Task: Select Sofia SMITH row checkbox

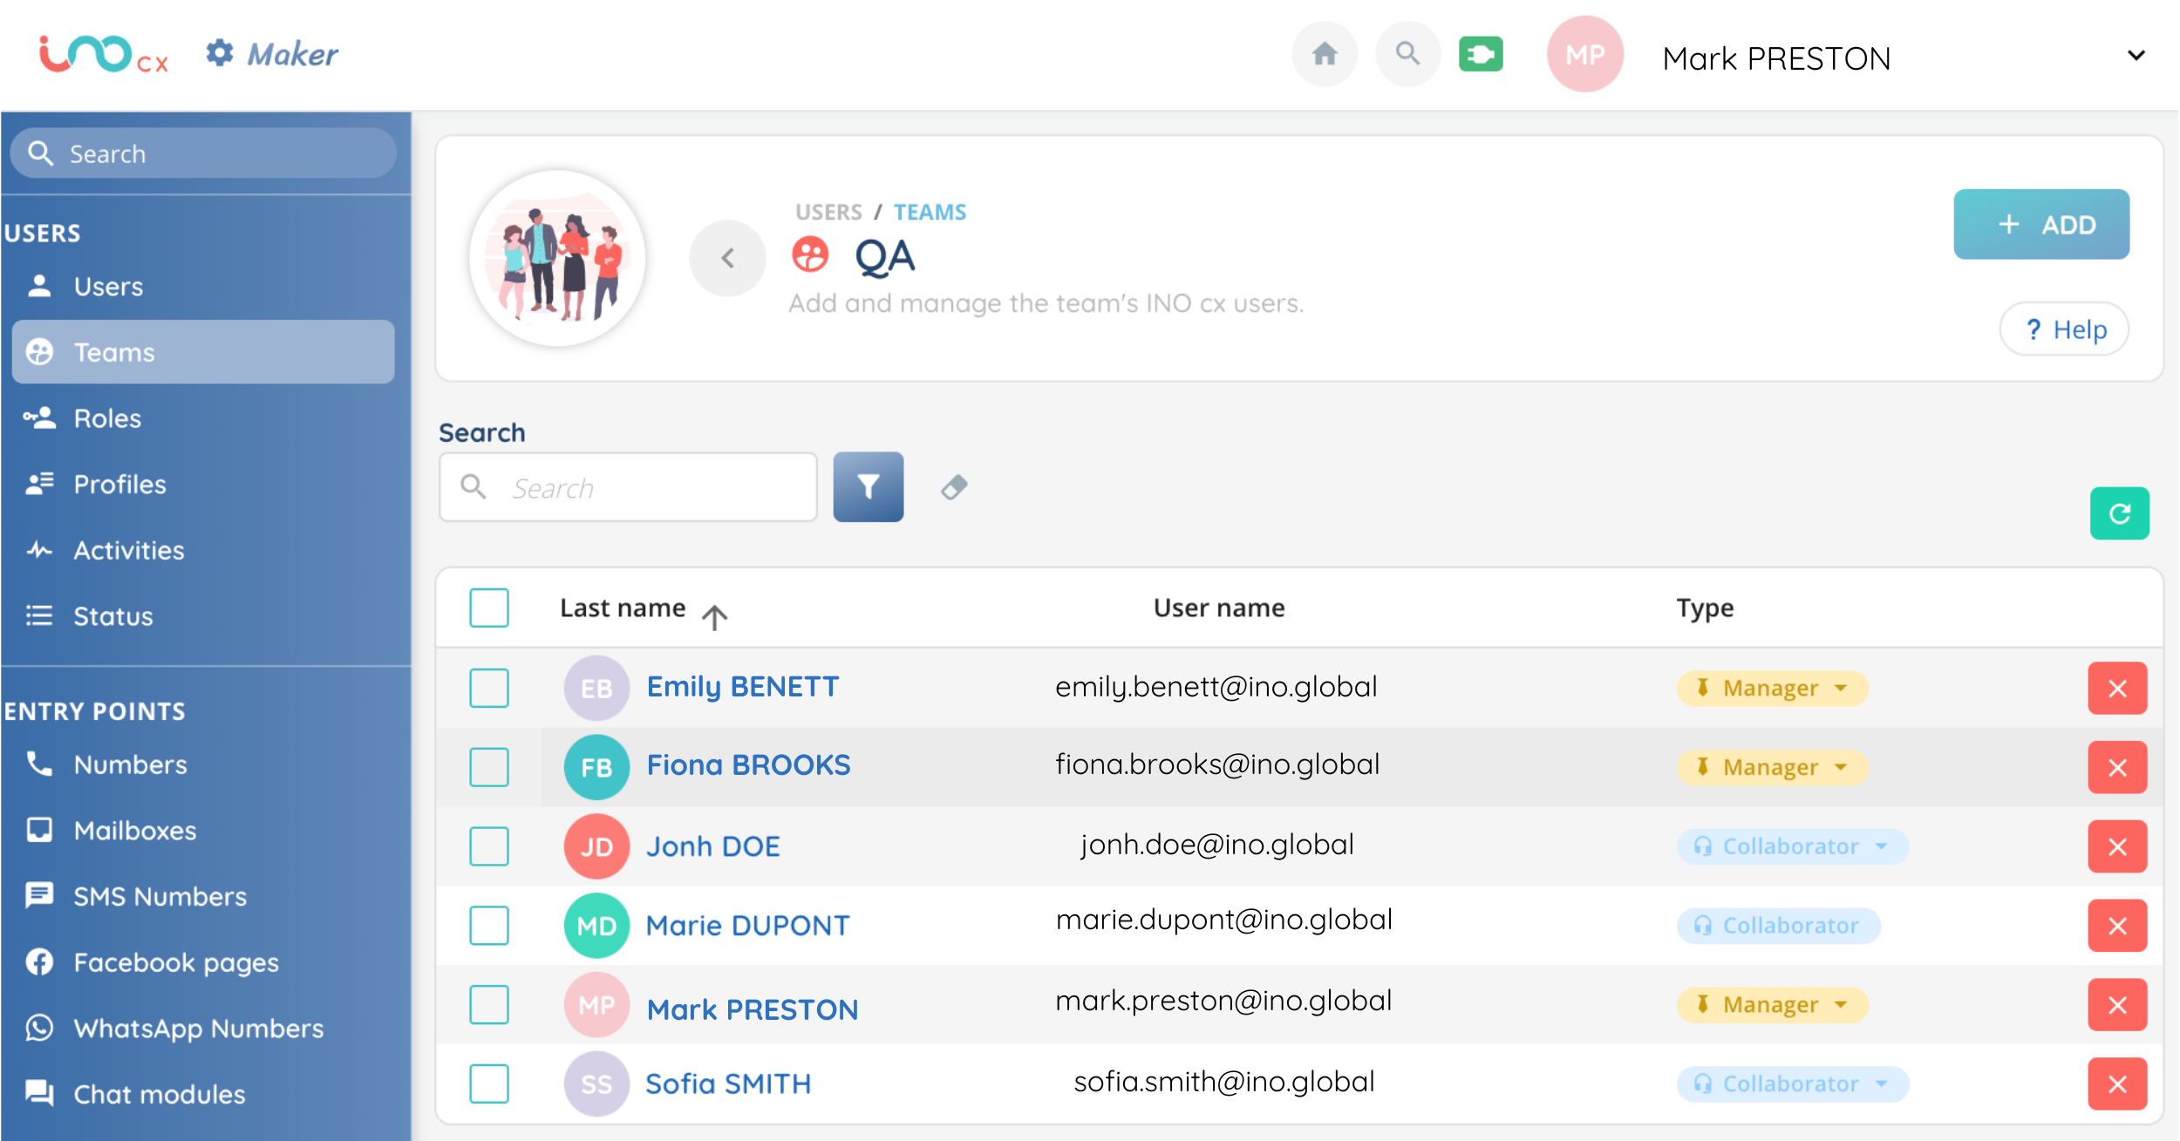Action: (x=488, y=1083)
